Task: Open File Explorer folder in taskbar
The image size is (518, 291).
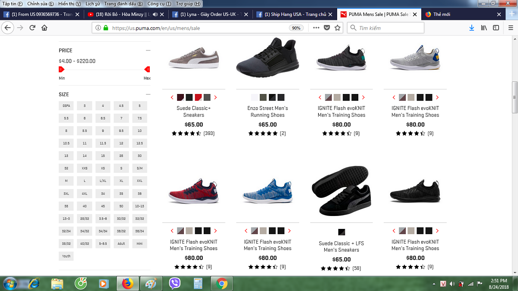Action: pyautogui.click(x=57, y=284)
